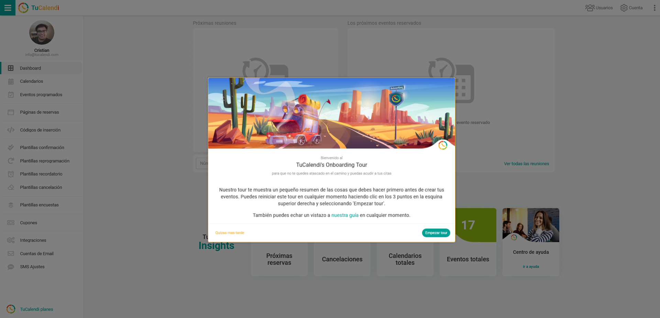This screenshot has height=318, width=660.
Task: Click the Plantillas encuestas layers icon
Action: (11, 205)
